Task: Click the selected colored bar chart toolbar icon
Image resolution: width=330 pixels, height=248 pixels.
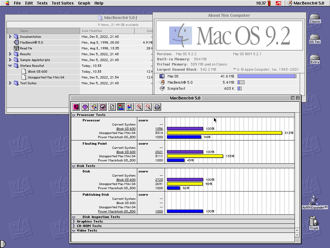Action: coord(121,107)
